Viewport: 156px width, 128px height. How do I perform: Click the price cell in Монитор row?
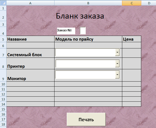click(131, 75)
